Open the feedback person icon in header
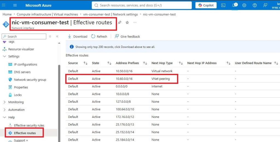The height and width of the screenshot is (142, 280). [x=265, y=5]
